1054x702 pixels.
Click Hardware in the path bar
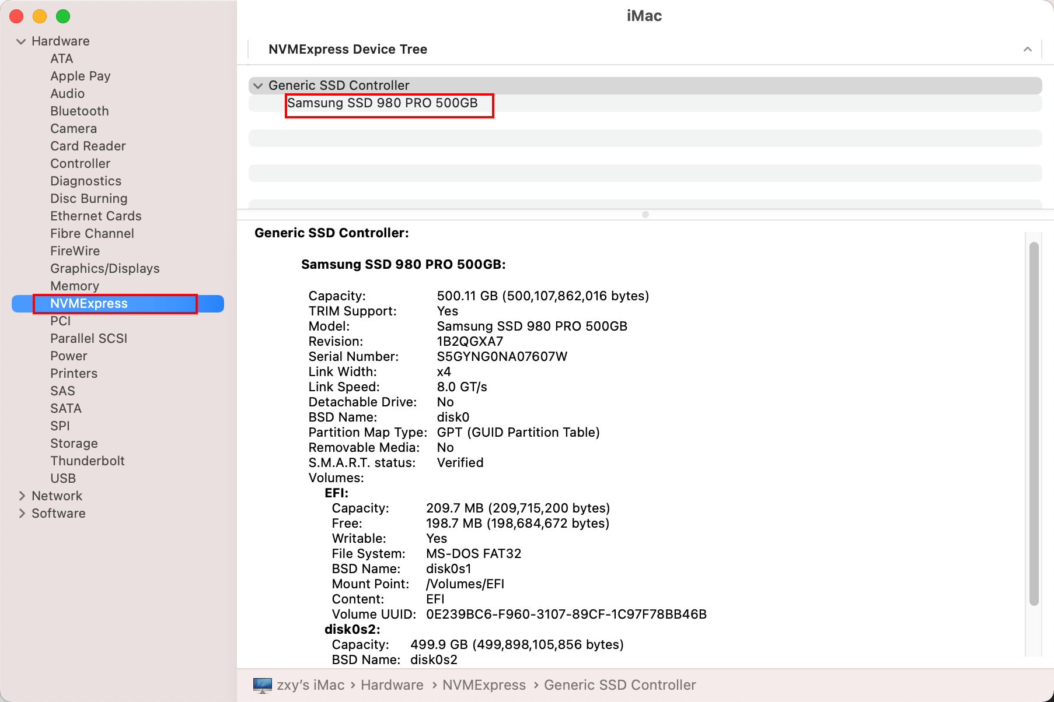(x=392, y=685)
